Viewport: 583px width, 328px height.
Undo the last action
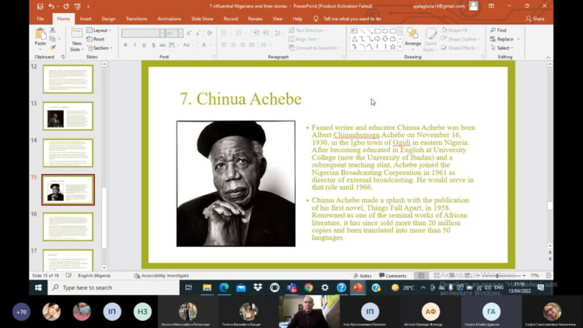click(x=51, y=6)
